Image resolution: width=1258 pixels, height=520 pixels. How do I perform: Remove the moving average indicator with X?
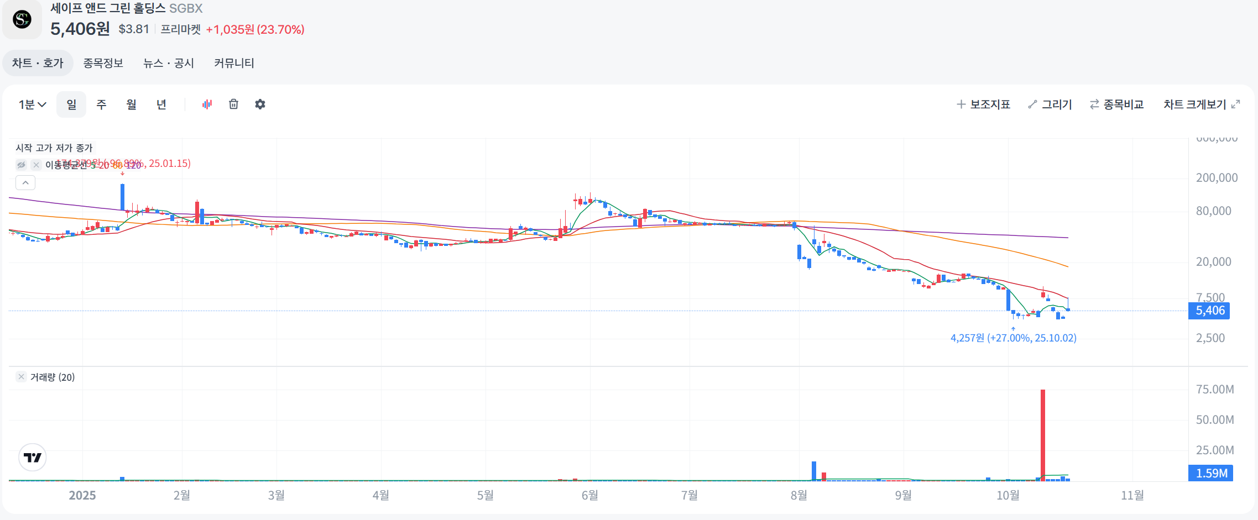pos(36,165)
